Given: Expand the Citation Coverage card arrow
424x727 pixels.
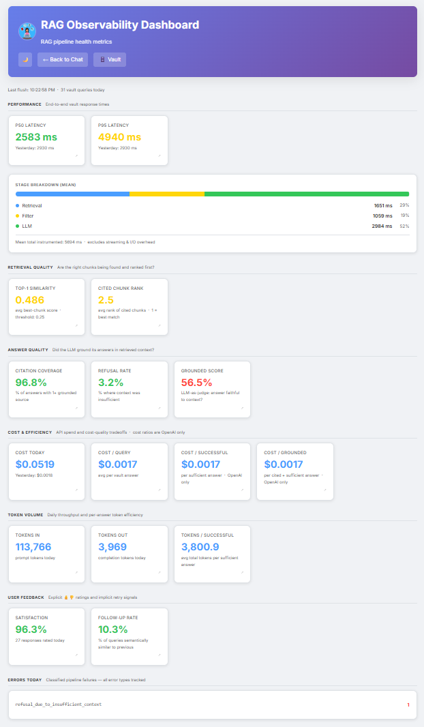Looking at the screenshot, I should (76, 409).
